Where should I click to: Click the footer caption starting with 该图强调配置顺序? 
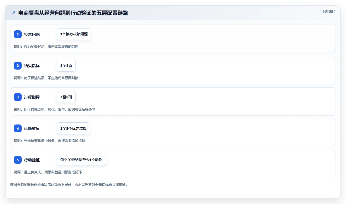(x=69, y=185)
